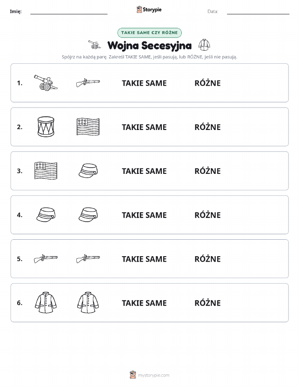Click the right rifle in row 5

pos(88,259)
